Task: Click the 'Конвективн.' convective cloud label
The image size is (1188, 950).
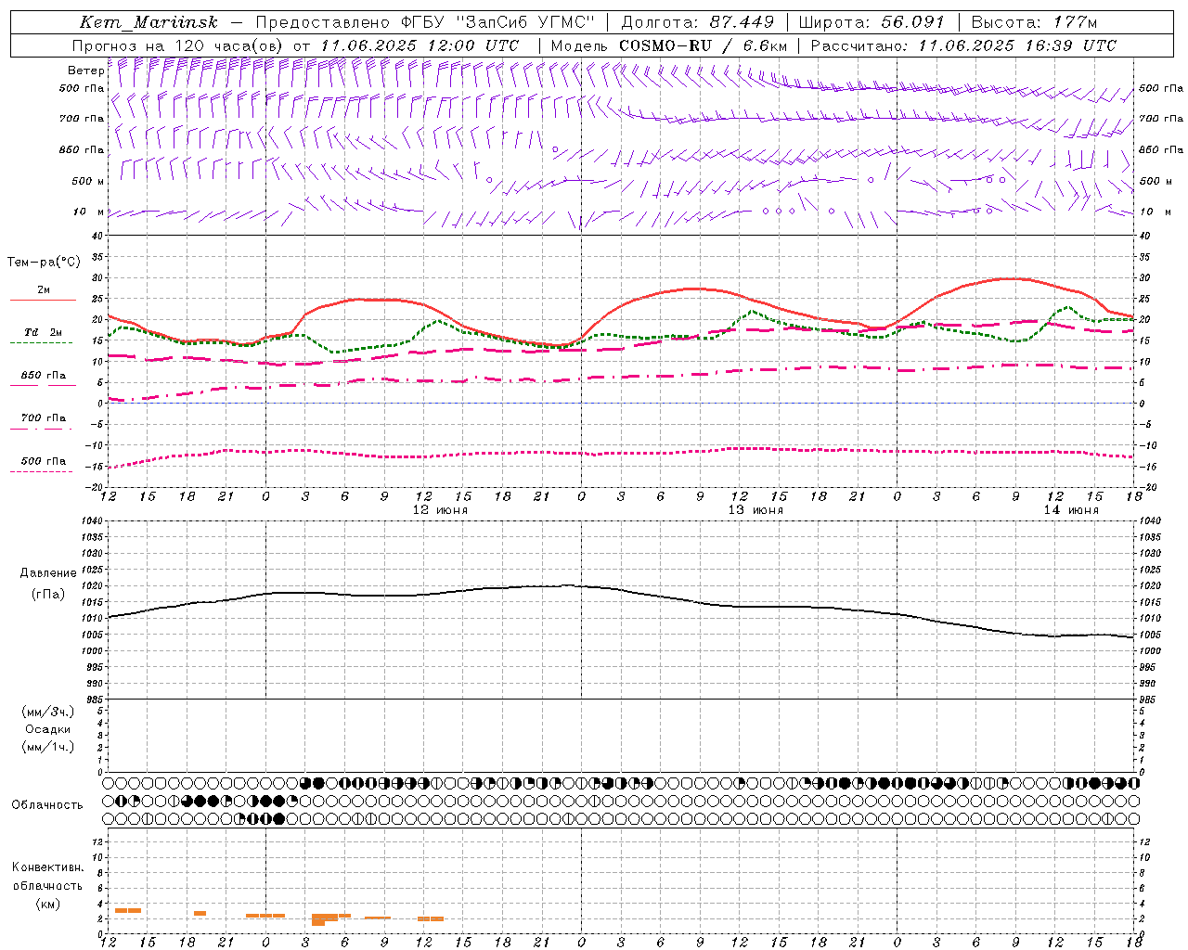Action: 47,867
